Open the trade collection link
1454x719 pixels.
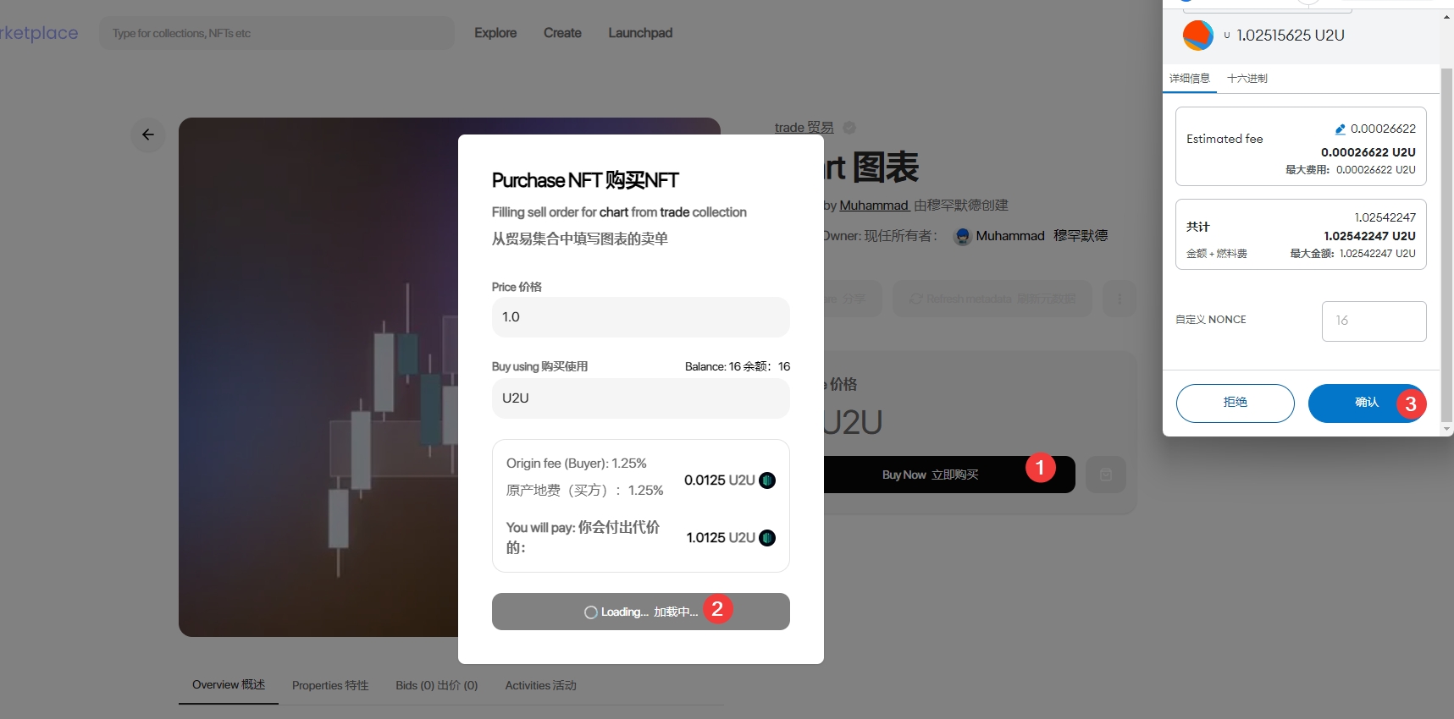(804, 128)
